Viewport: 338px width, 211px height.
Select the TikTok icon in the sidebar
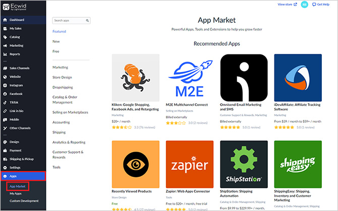click(x=5, y=102)
